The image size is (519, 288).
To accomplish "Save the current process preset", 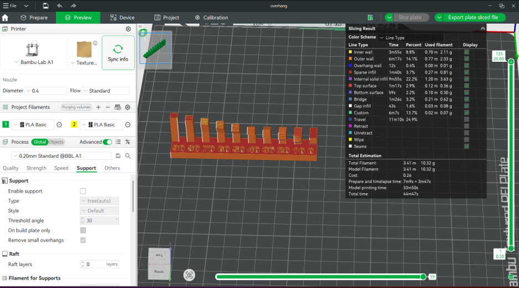I will click(118, 156).
